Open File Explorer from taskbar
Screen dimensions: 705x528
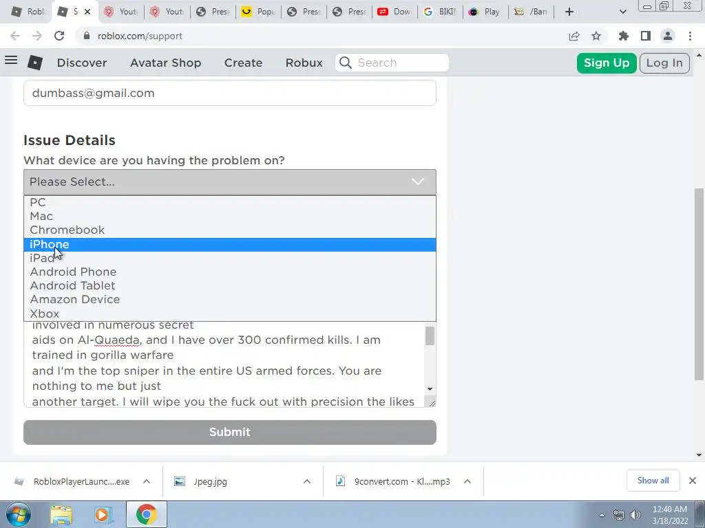[x=61, y=515]
